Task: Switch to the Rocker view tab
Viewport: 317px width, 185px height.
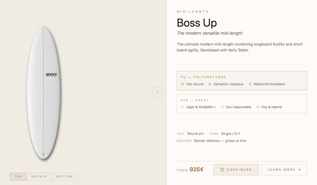Action: (x=39, y=177)
